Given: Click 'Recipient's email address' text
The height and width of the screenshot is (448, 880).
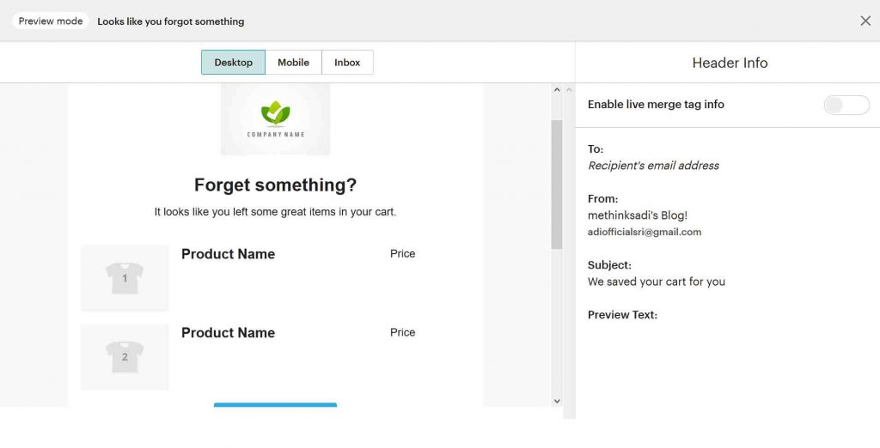Looking at the screenshot, I should pyautogui.click(x=653, y=166).
